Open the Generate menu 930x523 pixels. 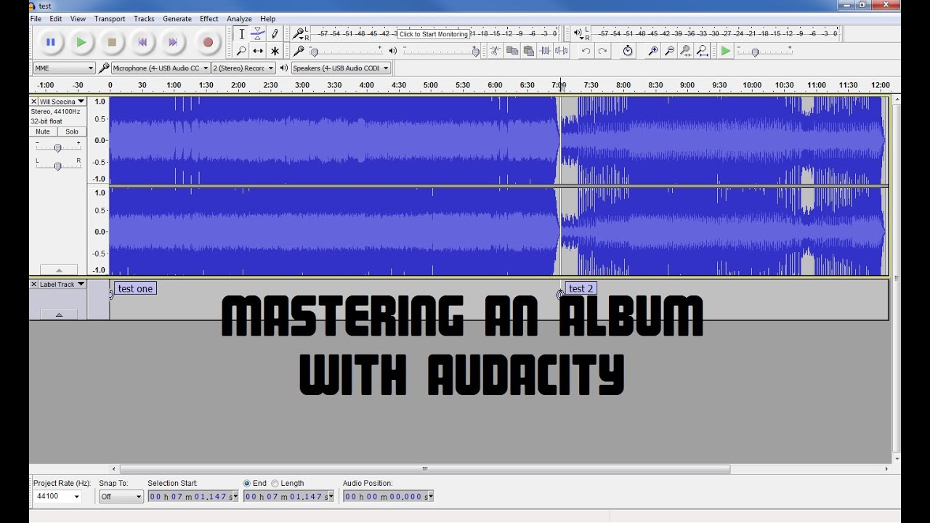(x=177, y=18)
